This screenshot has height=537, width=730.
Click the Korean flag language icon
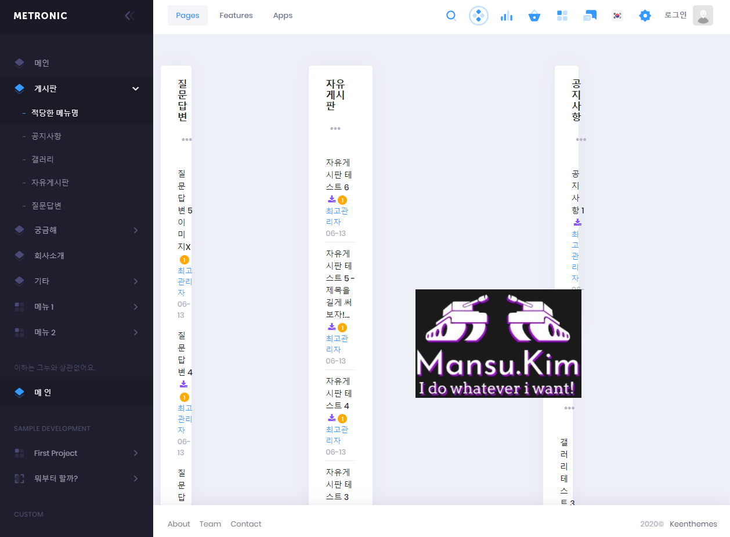click(x=617, y=16)
